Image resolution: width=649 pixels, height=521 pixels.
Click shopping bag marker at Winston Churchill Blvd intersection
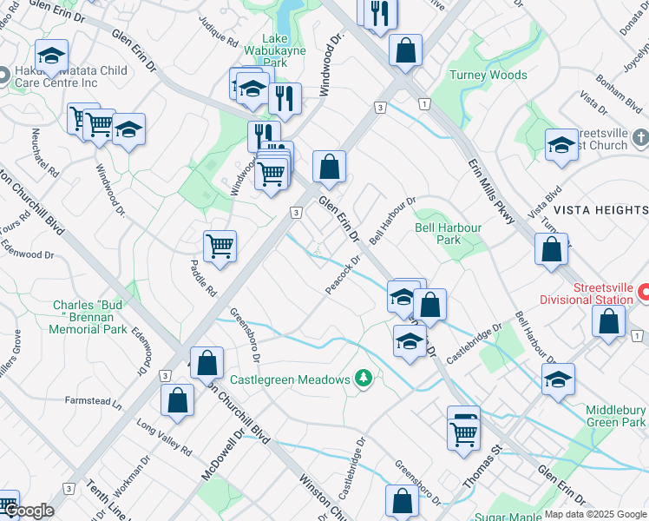tap(207, 364)
